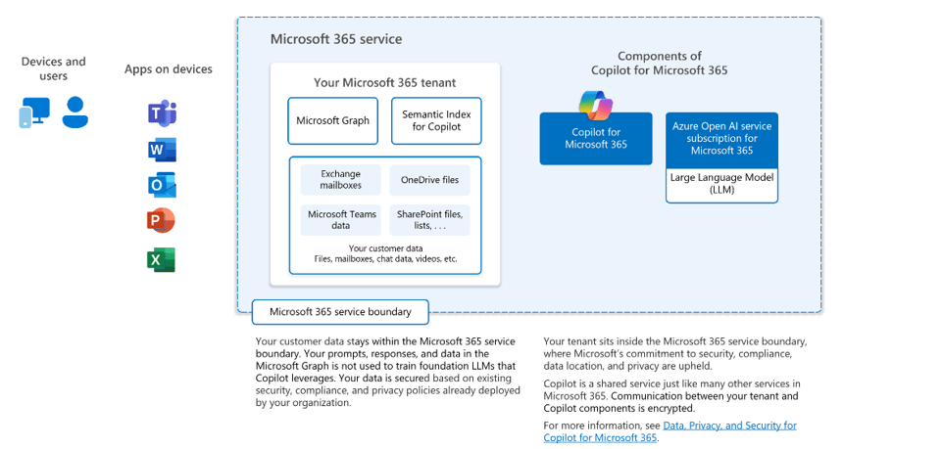Viewport: 942px width, 449px height.
Task: Click the Microsoft Teams app icon
Action: (161, 113)
